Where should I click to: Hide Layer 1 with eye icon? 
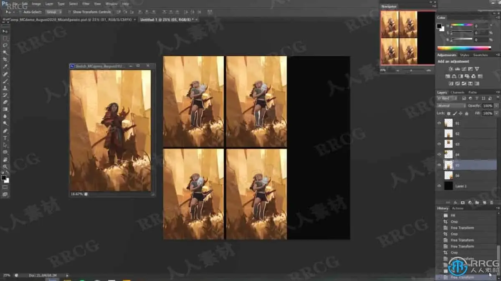point(439,186)
